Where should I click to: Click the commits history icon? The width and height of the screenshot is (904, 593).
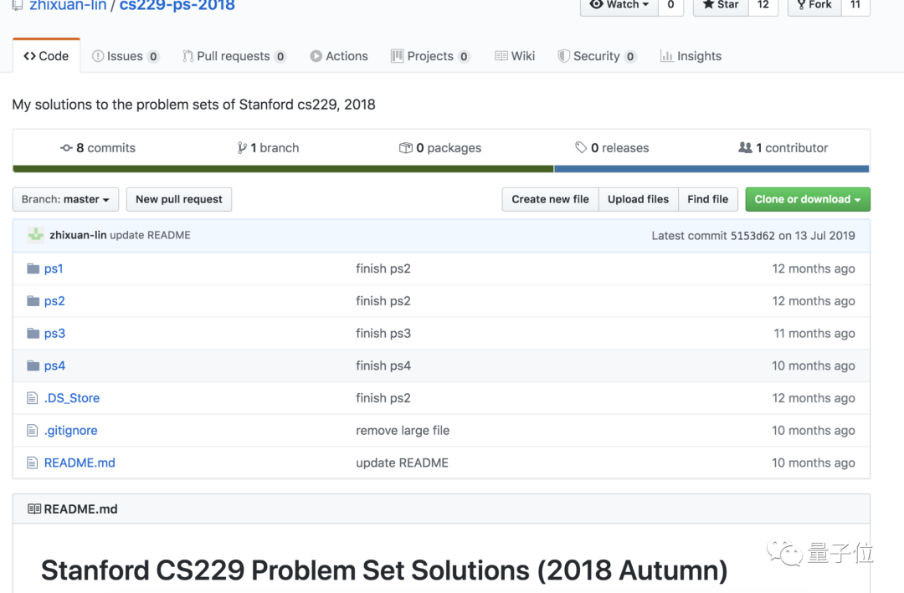point(66,148)
